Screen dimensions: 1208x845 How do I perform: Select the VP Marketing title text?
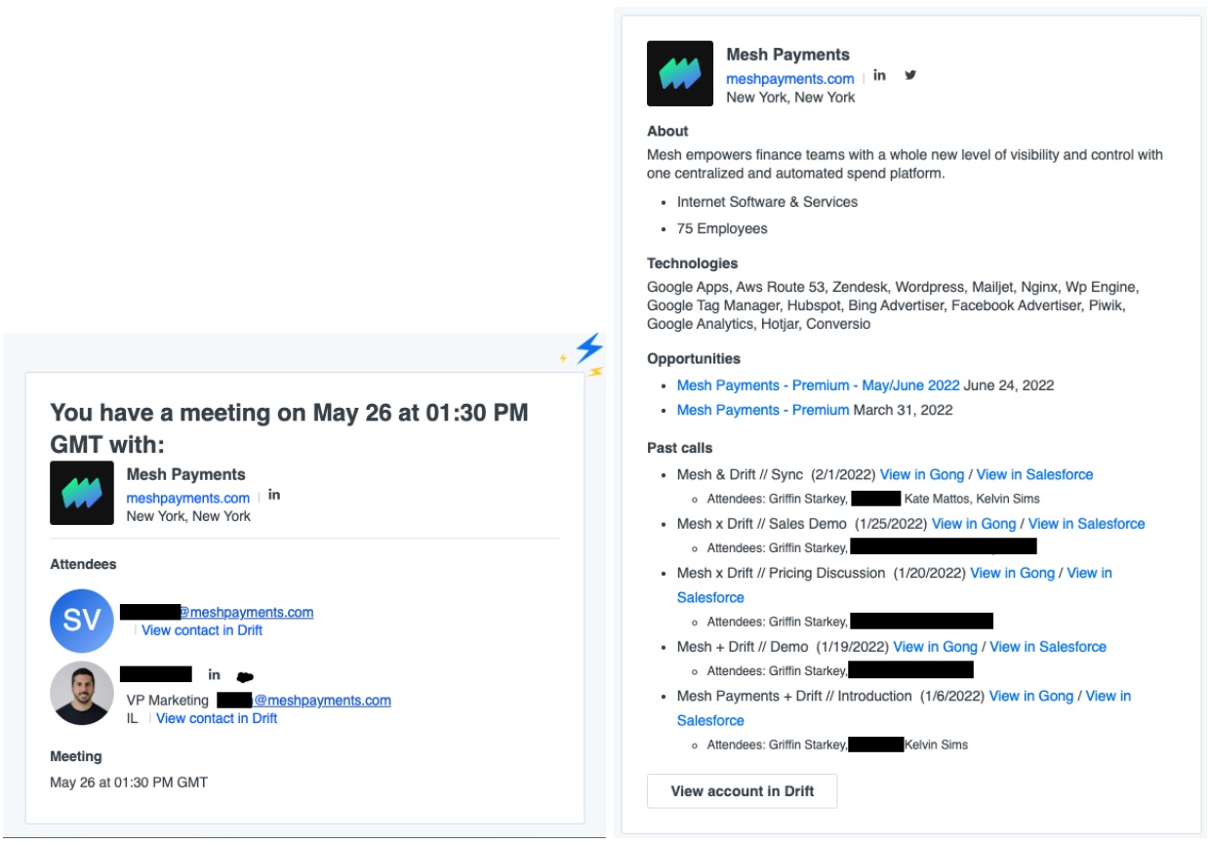(x=168, y=701)
